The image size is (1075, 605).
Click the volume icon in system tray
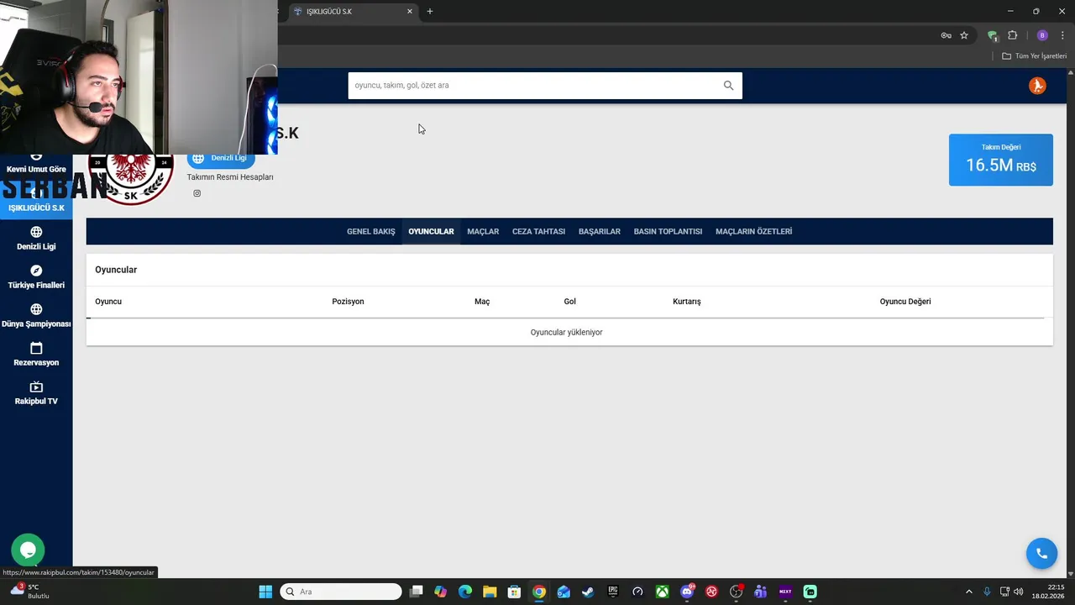pos(1019,592)
